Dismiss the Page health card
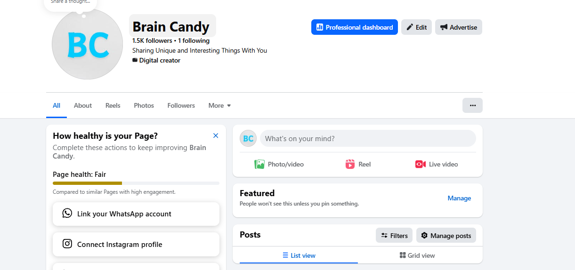575x270 pixels. click(216, 135)
